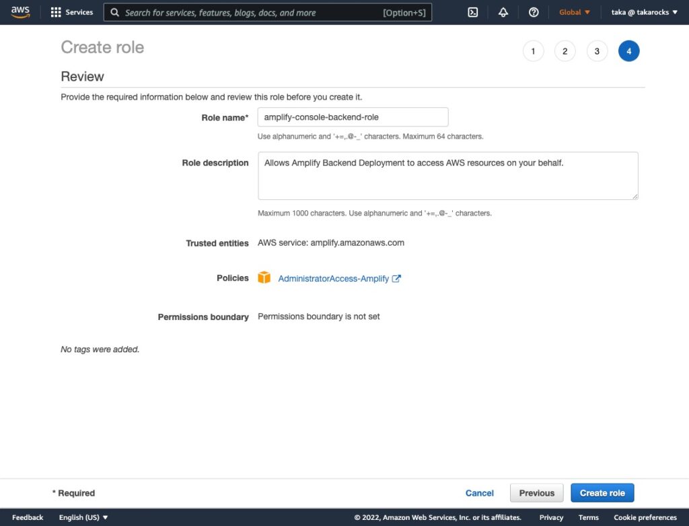Click the Feedback link
689x526 pixels.
coord(28,517)
